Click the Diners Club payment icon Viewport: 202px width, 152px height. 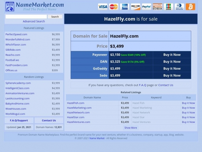pyautogui.click(x=179, y=7)
